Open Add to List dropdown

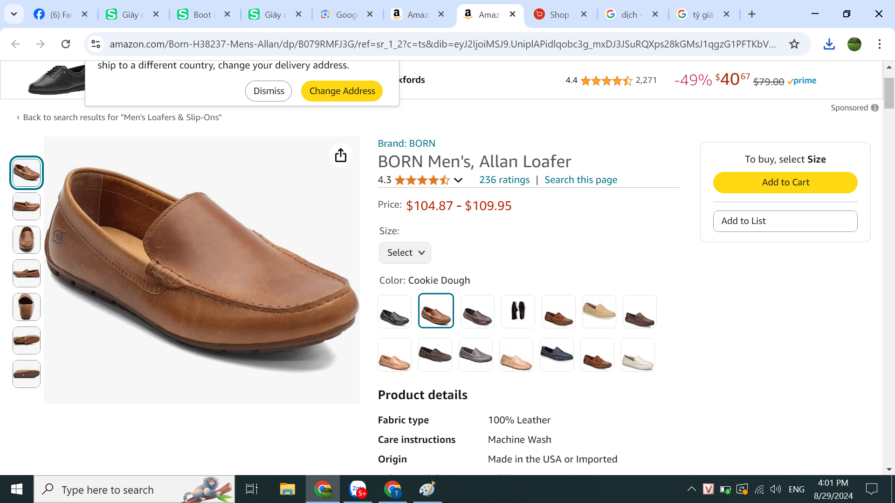click(785, 221)
